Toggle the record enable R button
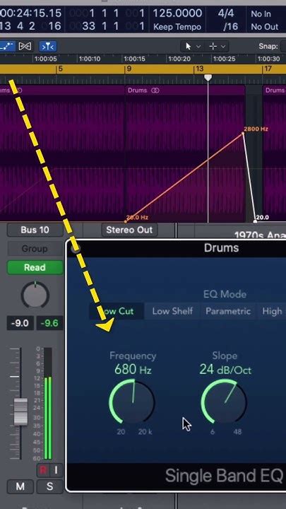Screen dimensions: 286x509 [42, 470]
